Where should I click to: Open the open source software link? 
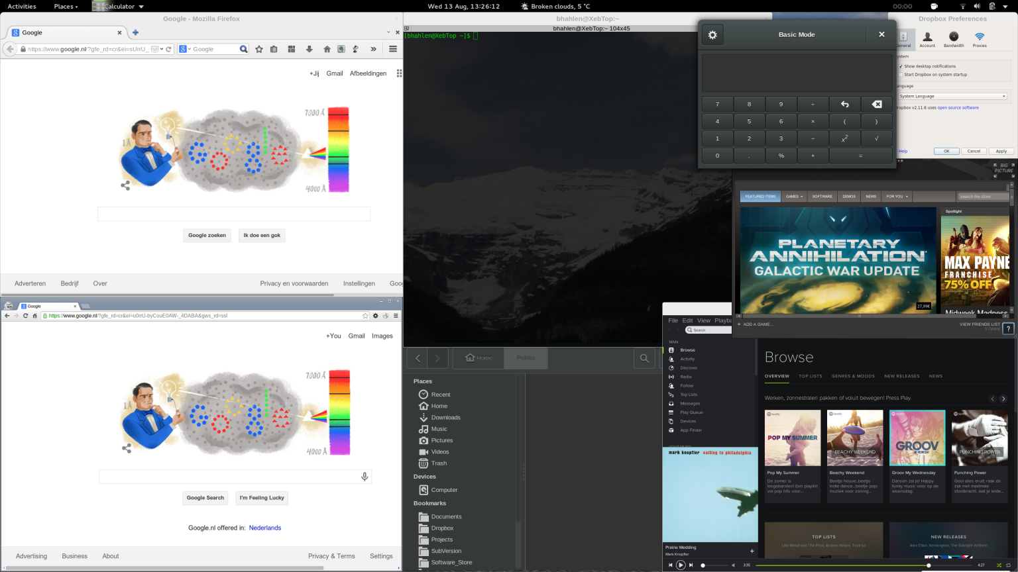click(x=958, y=108)
